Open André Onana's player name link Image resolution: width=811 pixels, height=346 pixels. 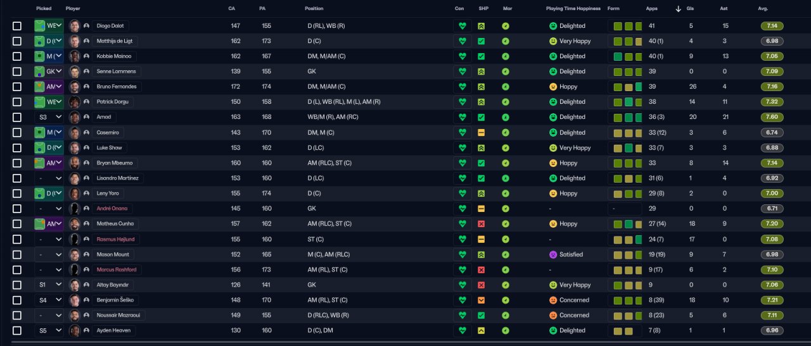click(x=113, y=209)
